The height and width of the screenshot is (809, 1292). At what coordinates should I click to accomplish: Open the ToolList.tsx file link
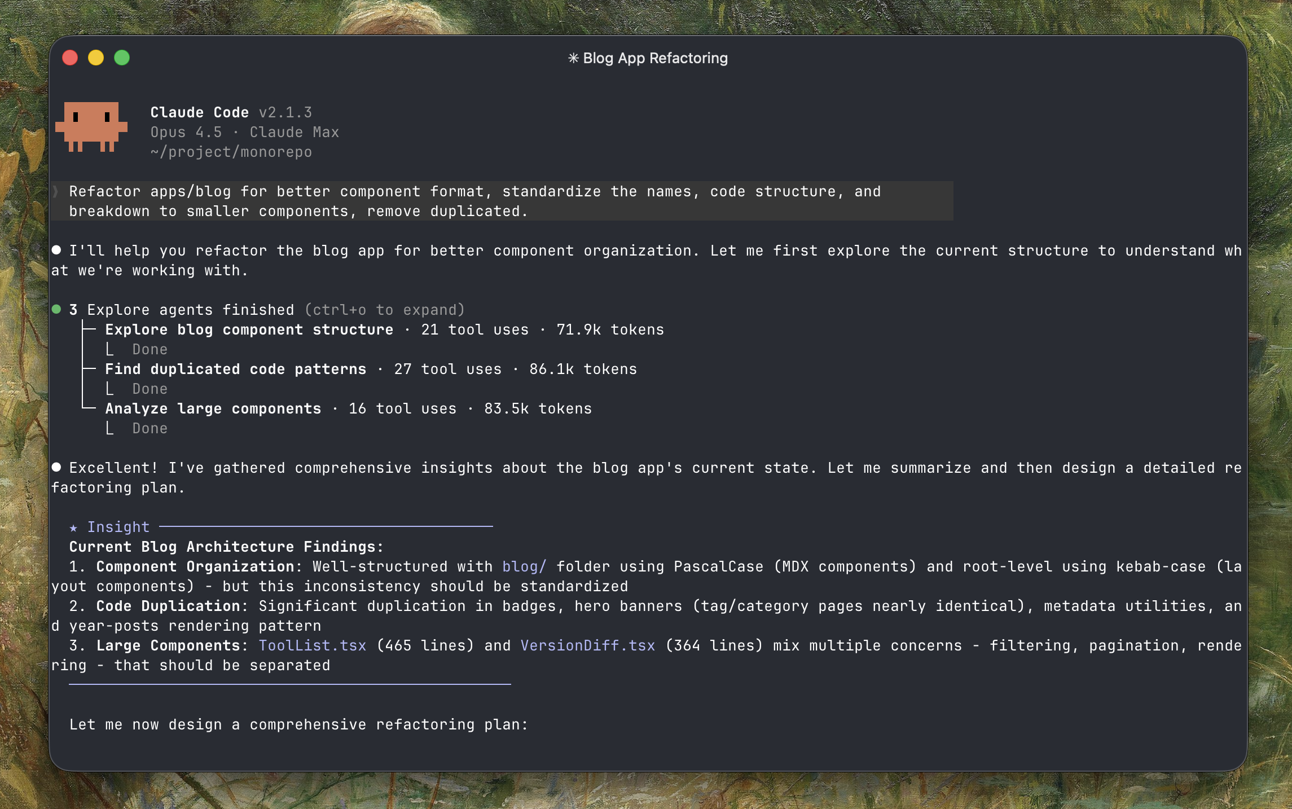[312, 645]
